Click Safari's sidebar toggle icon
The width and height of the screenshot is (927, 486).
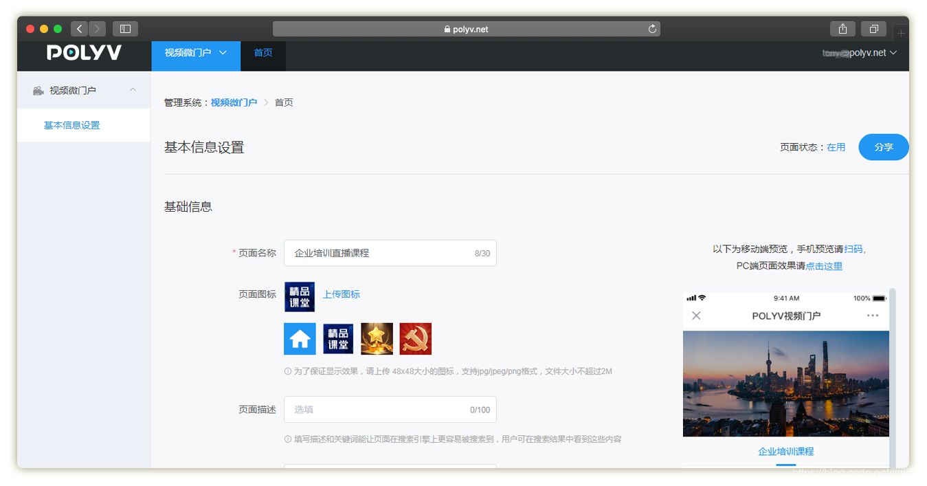(x=125, y=29)
